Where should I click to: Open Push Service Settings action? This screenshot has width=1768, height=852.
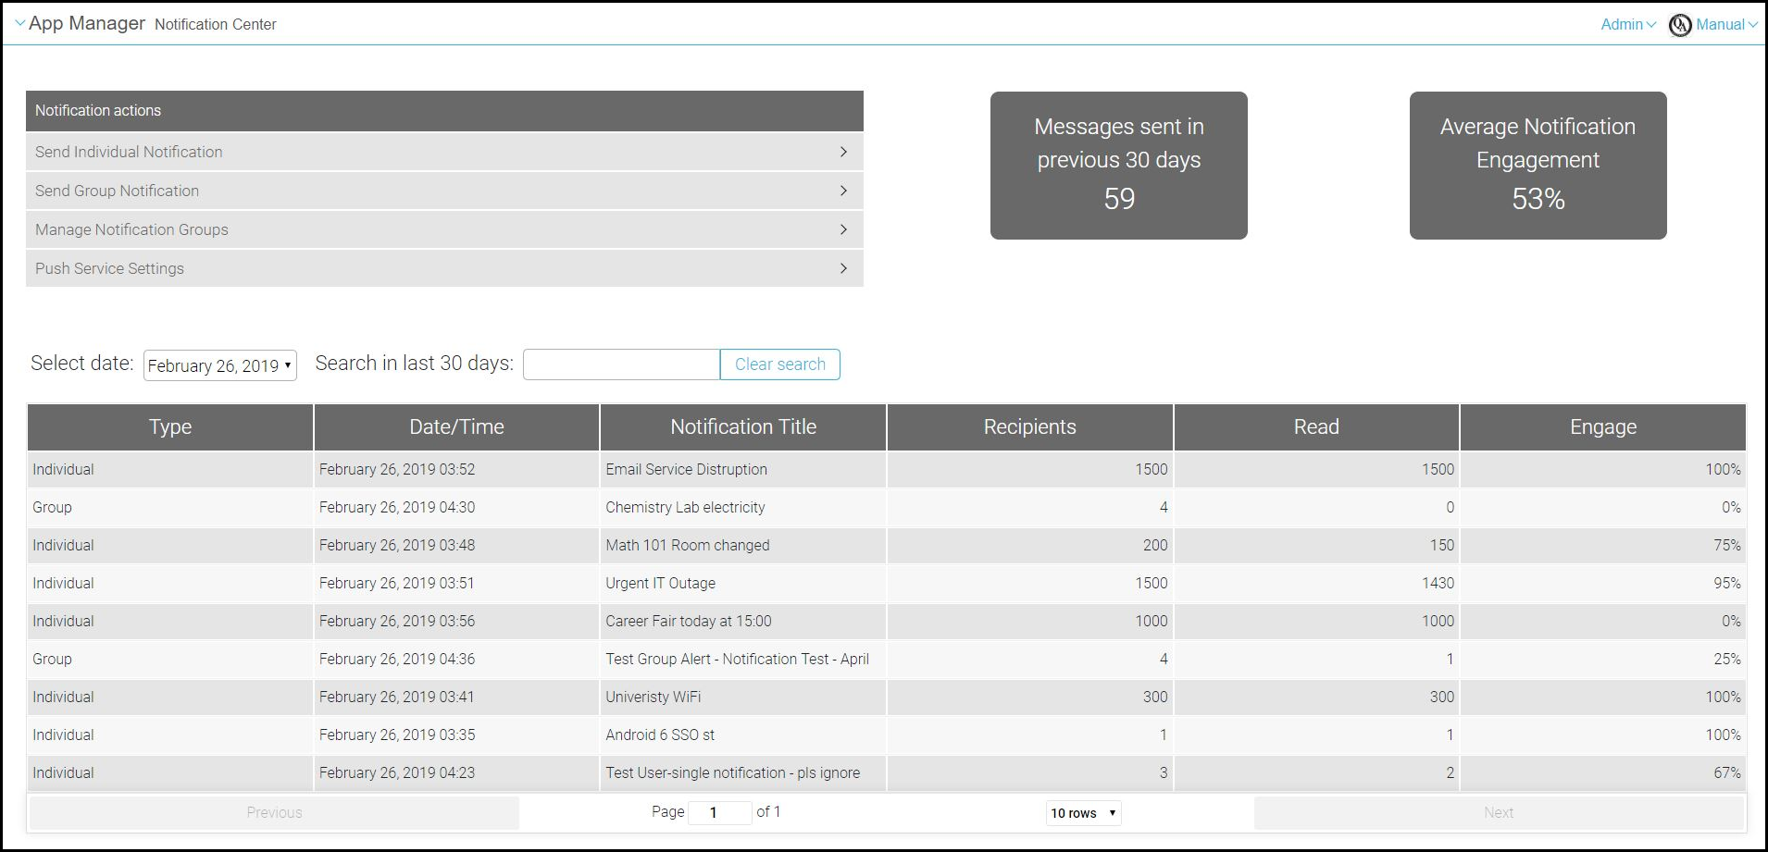pyautogui.click(x=444, y=268)
